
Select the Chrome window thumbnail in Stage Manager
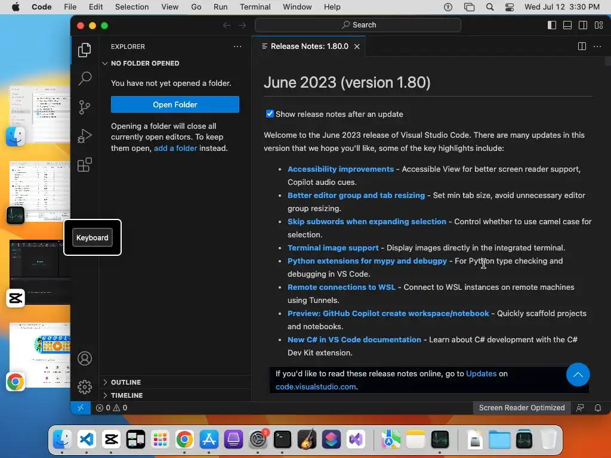[40, 355]
